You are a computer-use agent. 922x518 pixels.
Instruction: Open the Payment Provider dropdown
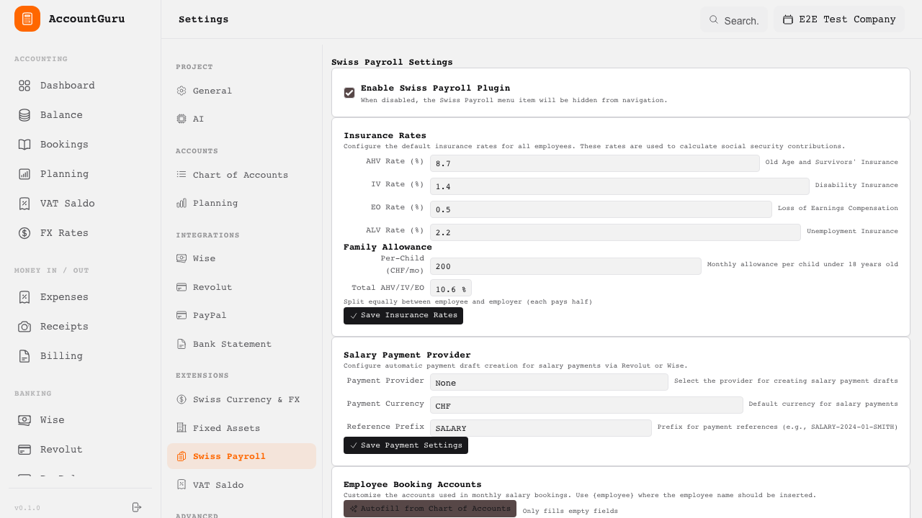point(549,382)
